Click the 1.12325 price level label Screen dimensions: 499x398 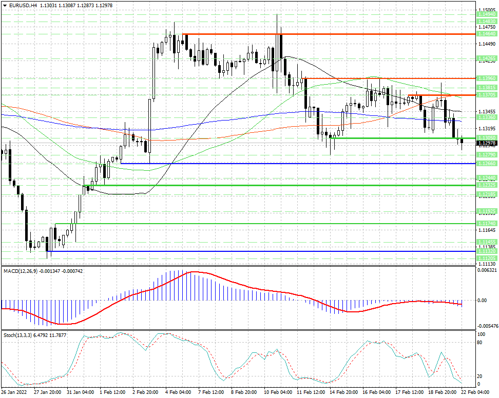pyautogui.click(x=487, y=185)
